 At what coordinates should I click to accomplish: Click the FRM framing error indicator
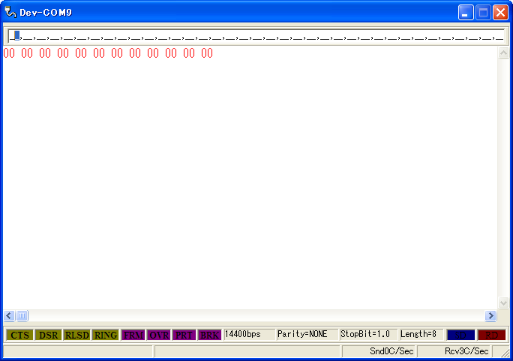click(x=133, y=335)
